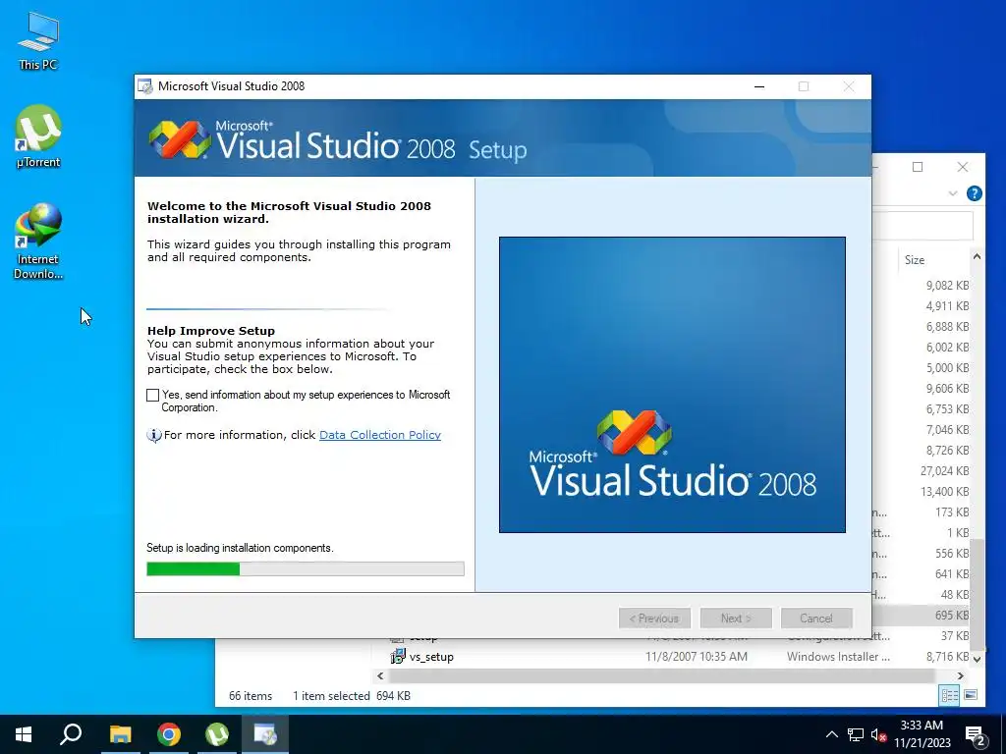Click the vs_setup installer file icon
The width and height of the screenshot is (1006, 754).
(x=398, y=657)
